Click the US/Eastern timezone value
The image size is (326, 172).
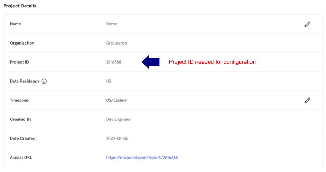(117, 100)
